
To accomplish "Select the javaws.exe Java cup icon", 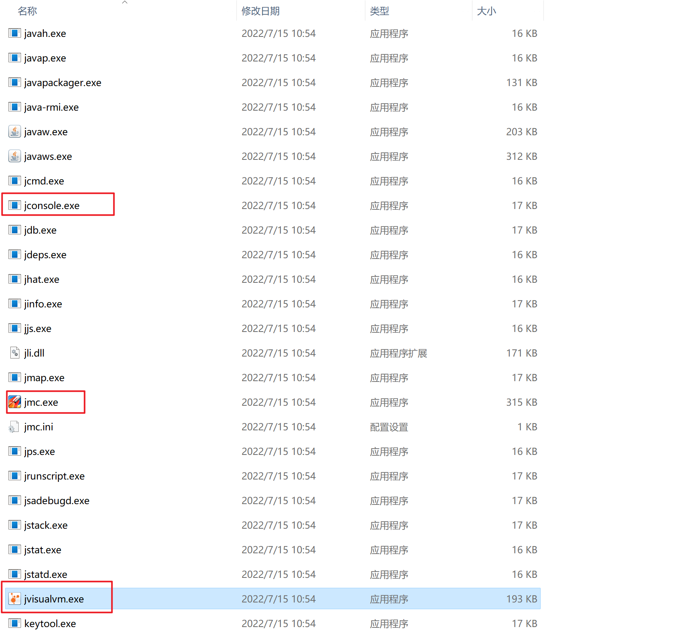I will click(x=15, y=156).
